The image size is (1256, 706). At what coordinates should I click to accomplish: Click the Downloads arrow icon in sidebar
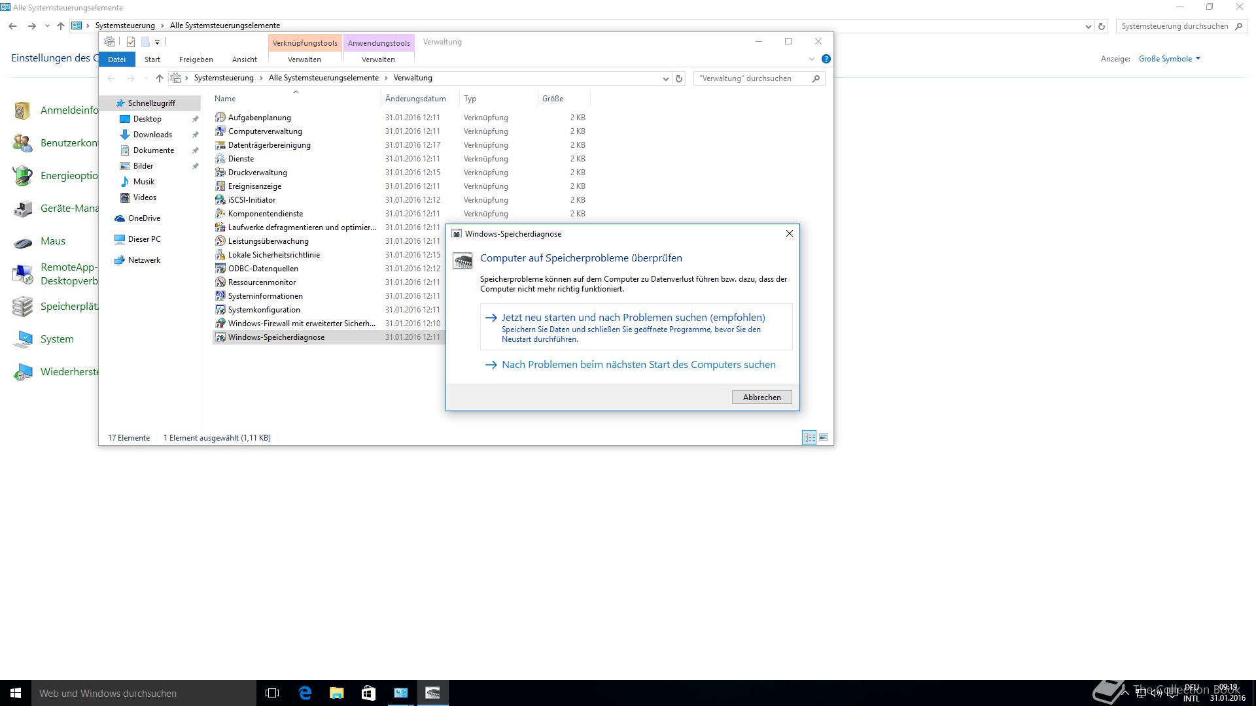125,135
